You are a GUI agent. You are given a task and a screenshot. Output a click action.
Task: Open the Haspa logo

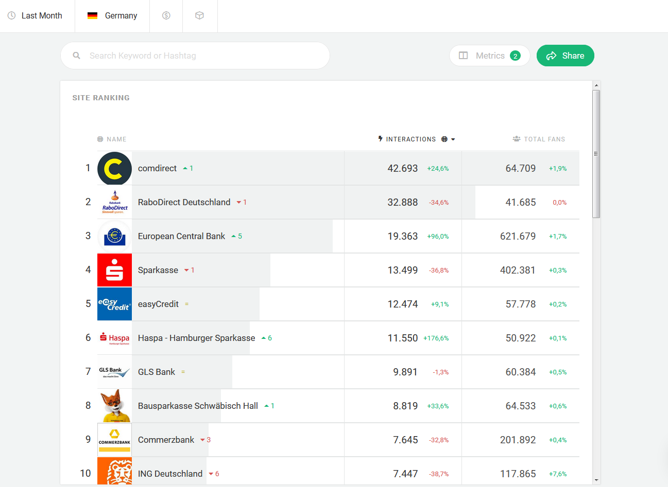[114, 338]
